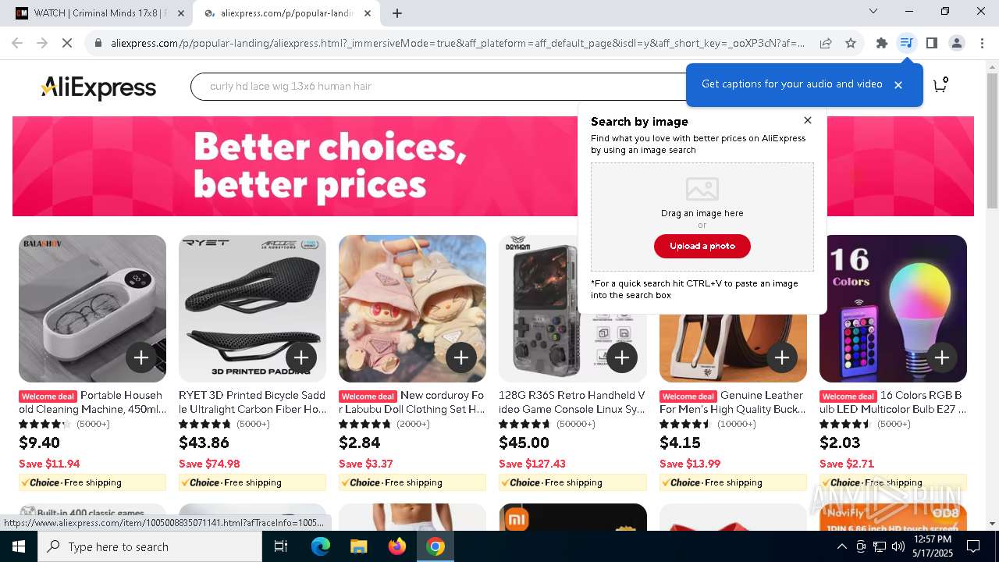Viewport: 999px width, 562px height.
Task: Add the 128G R36S Retro Console to cart
Action: click(x=622, y=357)
